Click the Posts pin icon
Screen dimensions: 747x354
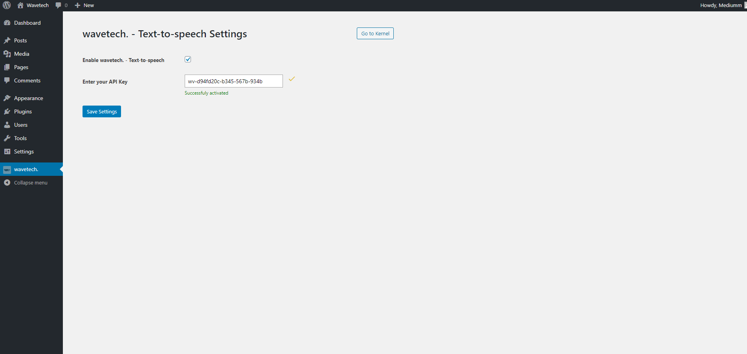coord(7,40)
